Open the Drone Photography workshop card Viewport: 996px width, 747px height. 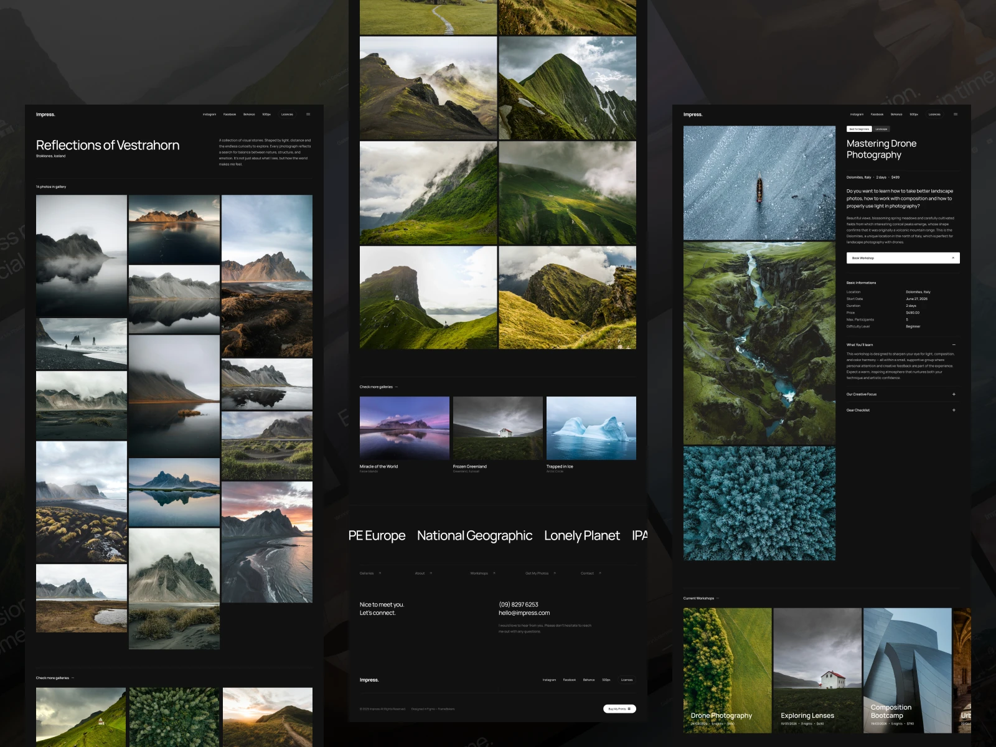click(728, 670)
